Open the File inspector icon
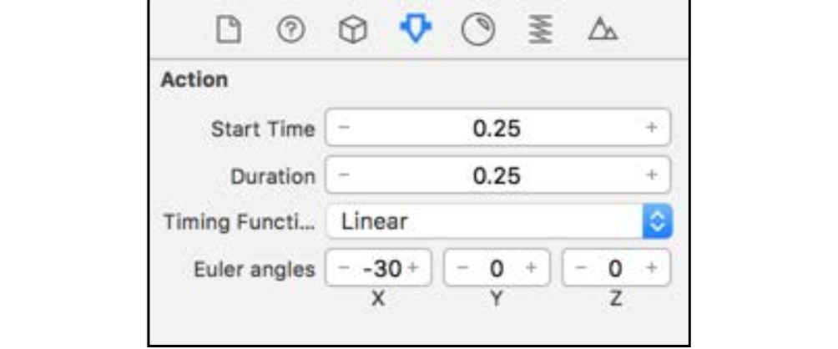838x349 pixels. tap(228, 30)
